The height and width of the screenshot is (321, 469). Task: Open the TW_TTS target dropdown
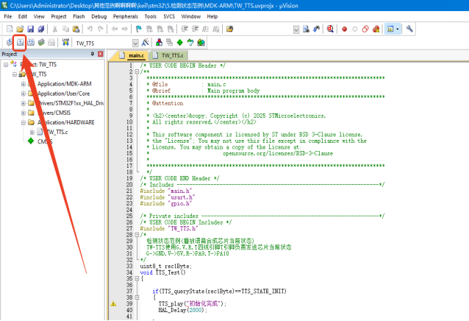135,43
